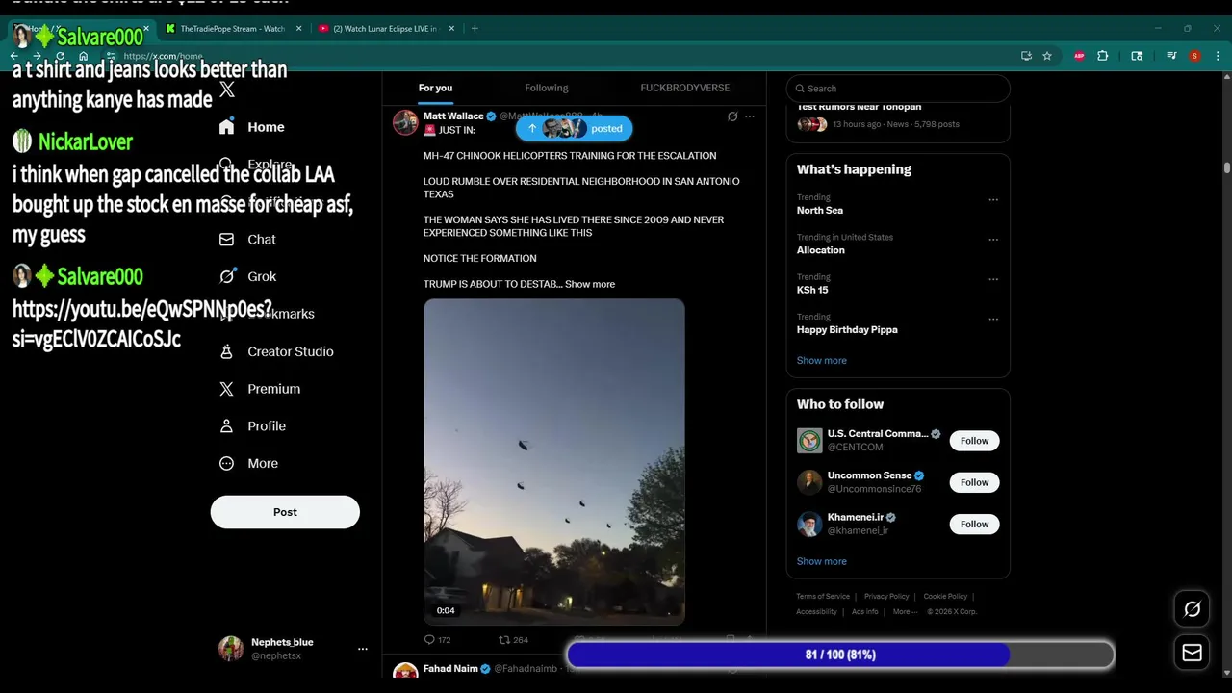Screen dimensions: 1232x693
Task: Open account menu next to Nephets_blue
Action: [x=363, y=649]
